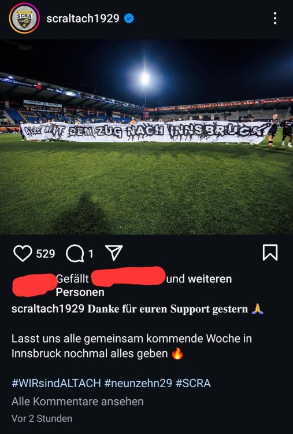Open comments via the speech bubble icon

tap(75, 253)
